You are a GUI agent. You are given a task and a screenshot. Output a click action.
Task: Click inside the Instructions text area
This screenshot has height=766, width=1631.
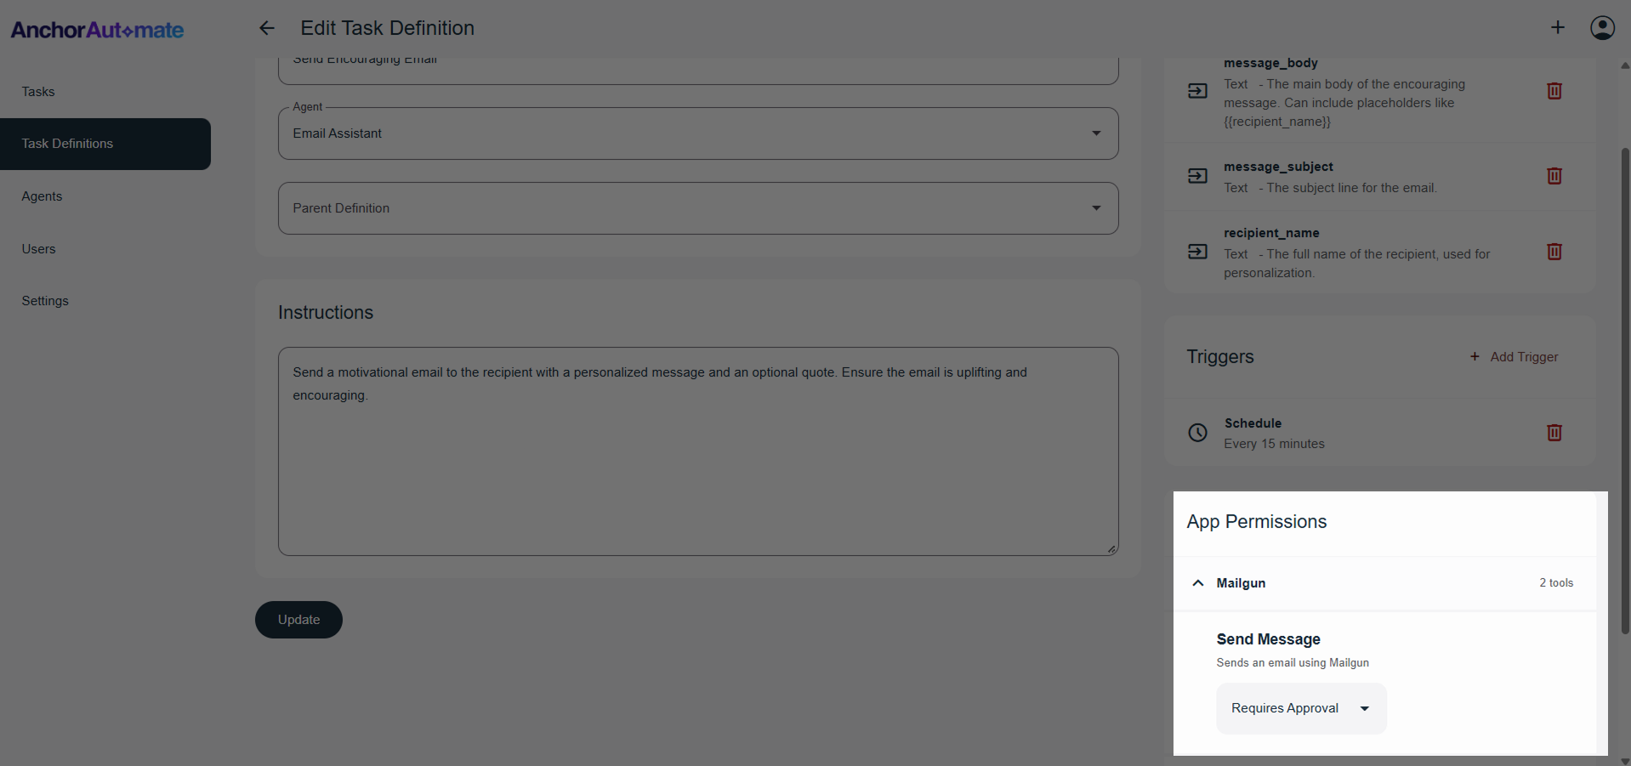pos(697,451)
